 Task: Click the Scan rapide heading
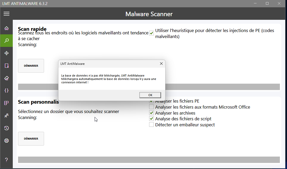[x=32, y=29]
